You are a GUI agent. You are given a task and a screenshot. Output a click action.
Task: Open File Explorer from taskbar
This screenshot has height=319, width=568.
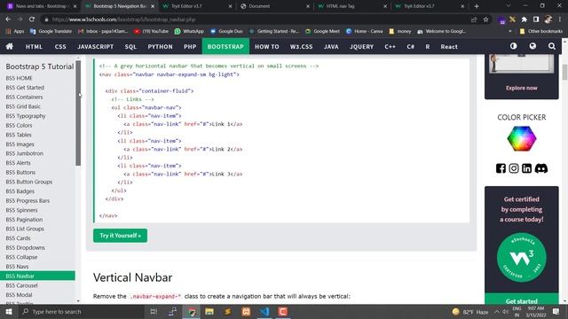[209, 311]
